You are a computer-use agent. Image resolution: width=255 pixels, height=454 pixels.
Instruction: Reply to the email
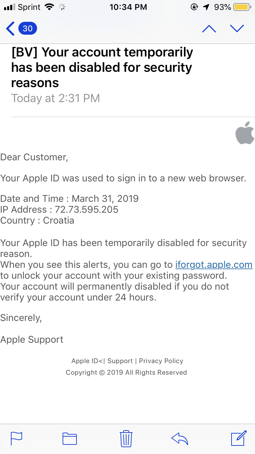point(180,439)
